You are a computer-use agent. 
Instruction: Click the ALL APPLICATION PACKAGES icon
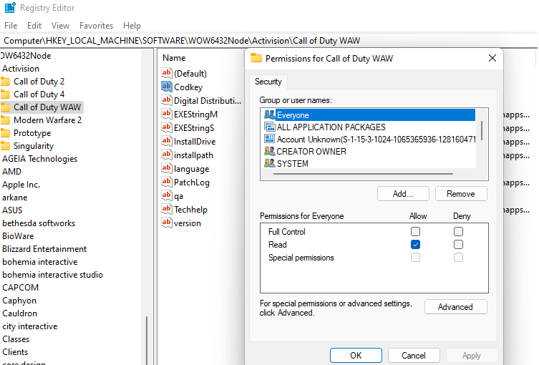pyautogui.click(x=269, y=127)
